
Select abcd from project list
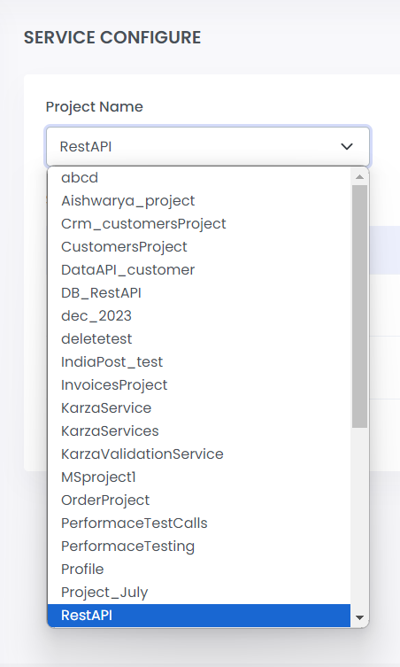pyautogui.click(x=199, y=178)
